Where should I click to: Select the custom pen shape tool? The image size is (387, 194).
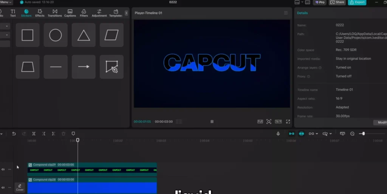pos(111,67)
